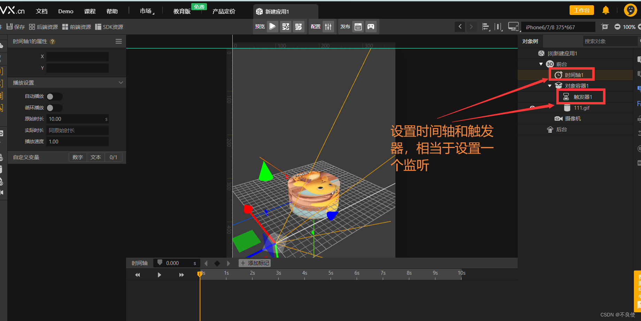Open the 文档 menu
This screenshot has width=641, height=321.
[41, 11]
